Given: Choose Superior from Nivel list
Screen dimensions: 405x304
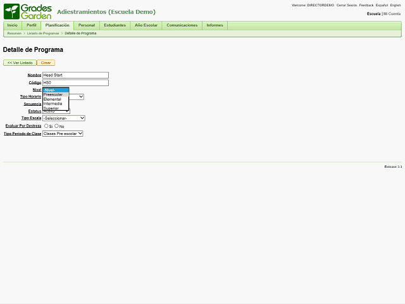Looking at the screenshot, I should 56,108.
